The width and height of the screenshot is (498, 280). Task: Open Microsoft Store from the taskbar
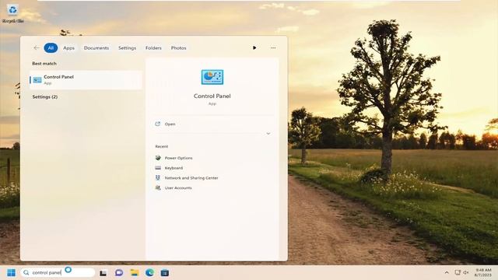164,273
